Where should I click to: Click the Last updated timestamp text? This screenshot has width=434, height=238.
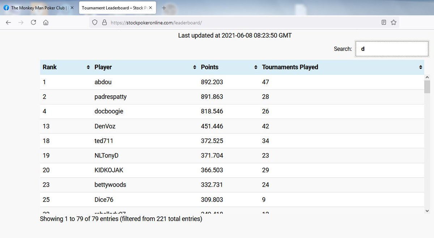click(x=235, y=35)
